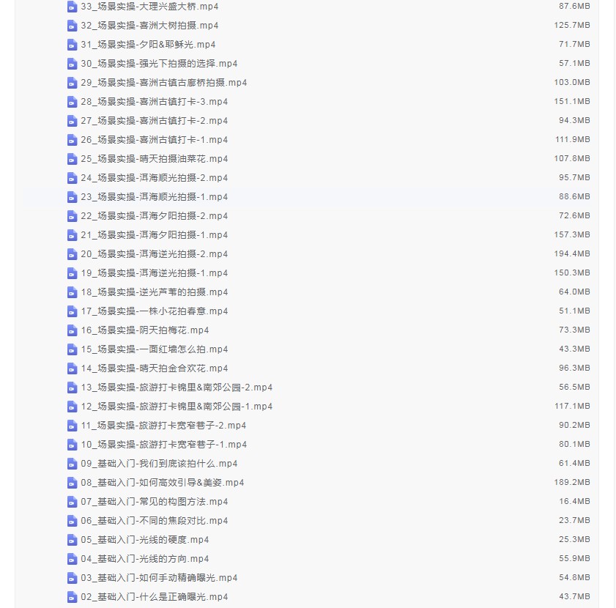
Task: Click video icon for 08_基础入门-如何高效引导&美姿.mp4
Action: coord(72,483)
